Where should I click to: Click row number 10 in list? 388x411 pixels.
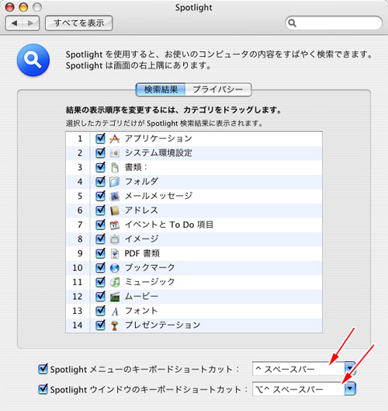click(x=78, y=268)
